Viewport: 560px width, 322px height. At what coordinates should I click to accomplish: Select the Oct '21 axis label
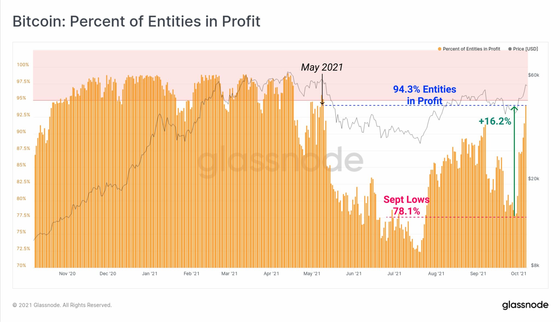[518, 273]
